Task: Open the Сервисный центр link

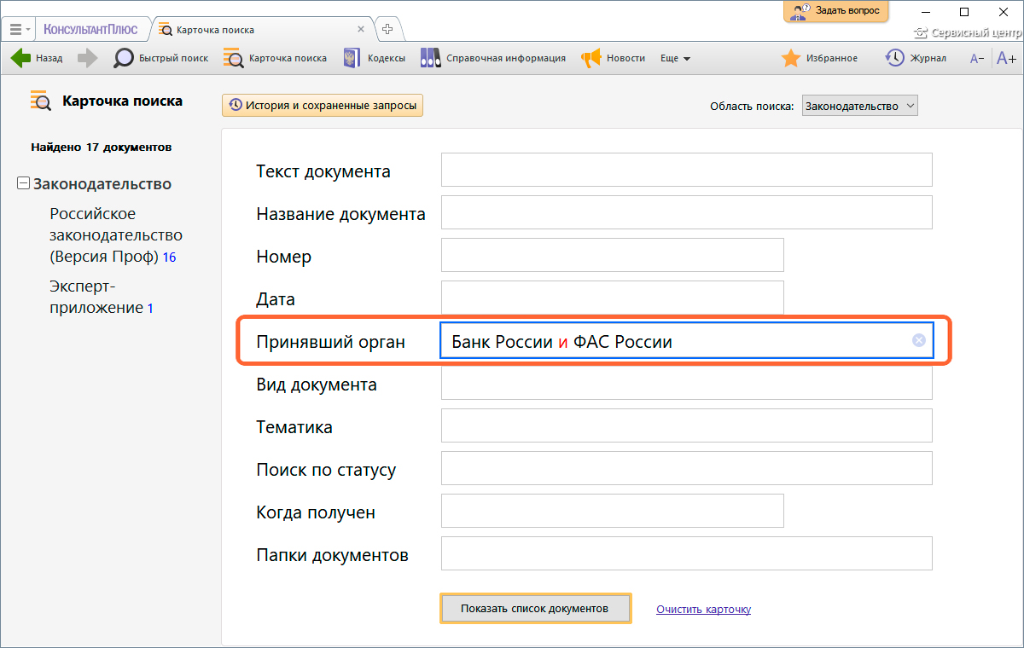Action: point(969,33)
